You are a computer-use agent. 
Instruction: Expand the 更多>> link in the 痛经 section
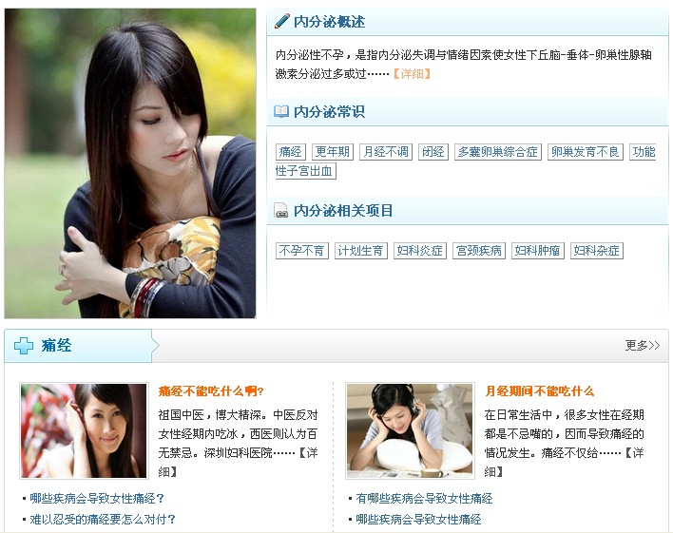coord(642,346)
